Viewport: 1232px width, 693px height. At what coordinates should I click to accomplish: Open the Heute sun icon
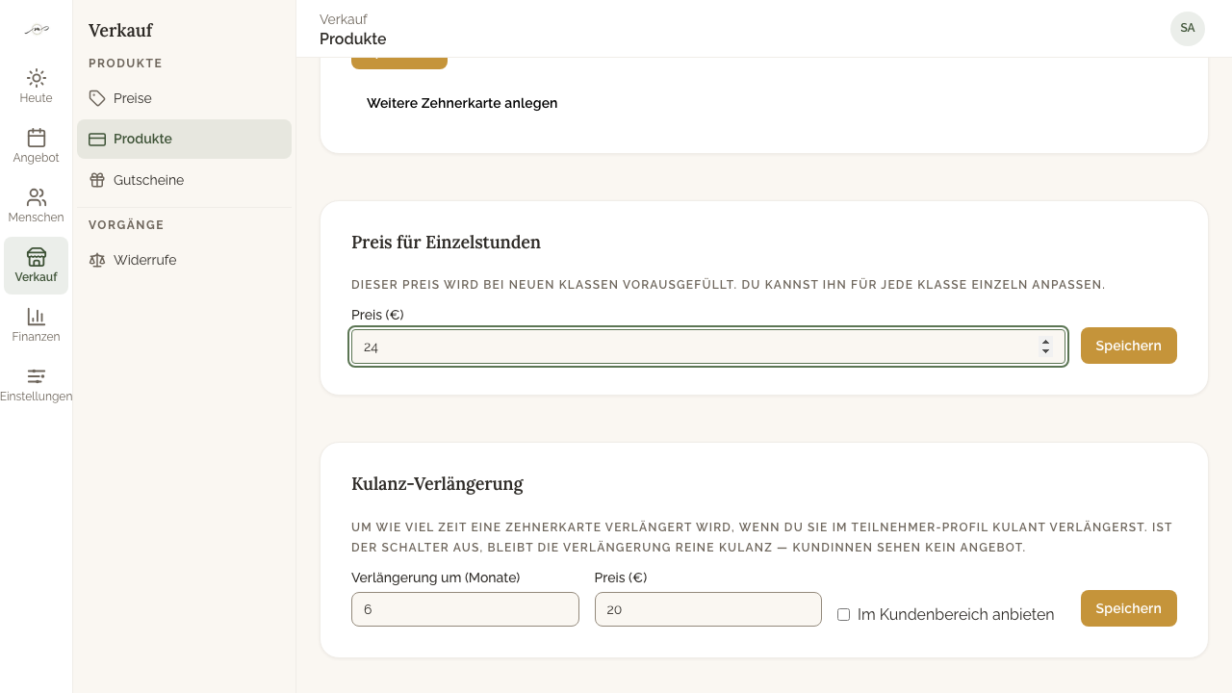[36, 78]
